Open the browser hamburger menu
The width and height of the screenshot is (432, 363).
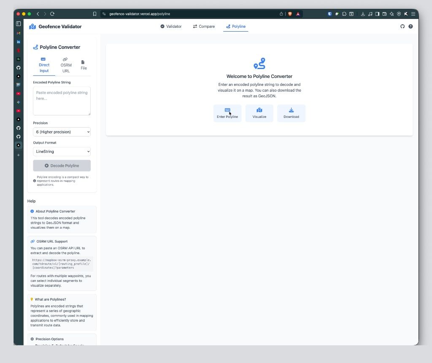coord(413,14)
